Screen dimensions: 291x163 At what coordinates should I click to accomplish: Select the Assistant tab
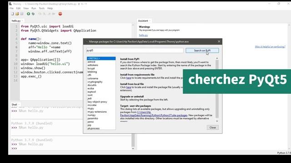coord(143,21)
